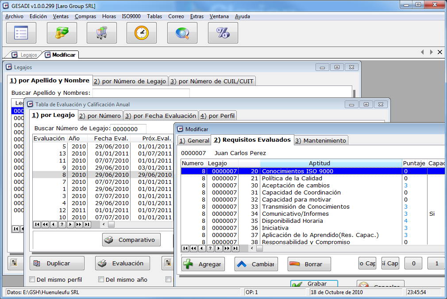Open the magnifying glass search toolbar icon
447x299 pixels.
pos(182,32)
